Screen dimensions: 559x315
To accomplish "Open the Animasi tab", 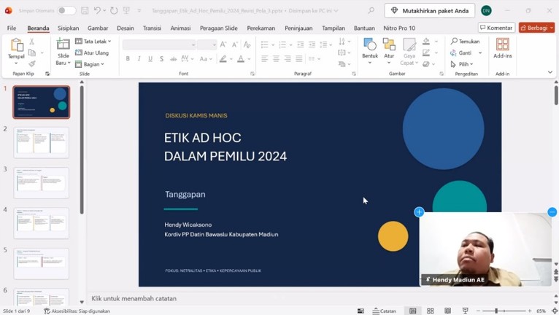I will tap(180, 28).
